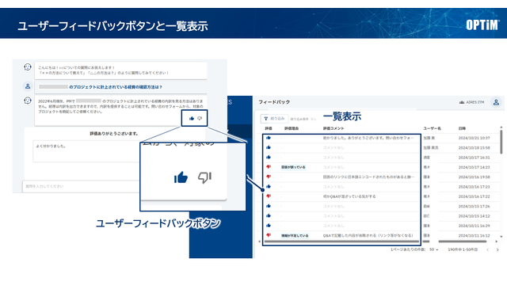The width and height of the screenshot is (507, 285).
Task: Click the date 2024/10/11 16:12
Action: coord(474,236)
